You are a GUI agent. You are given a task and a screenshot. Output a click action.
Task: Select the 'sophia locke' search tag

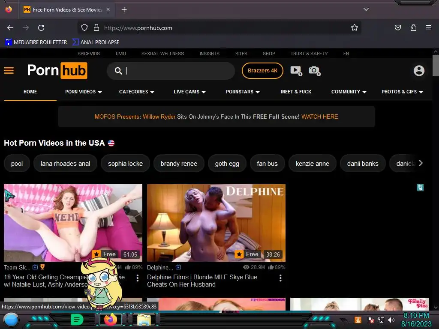125,164
